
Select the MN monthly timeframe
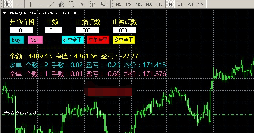200,4
